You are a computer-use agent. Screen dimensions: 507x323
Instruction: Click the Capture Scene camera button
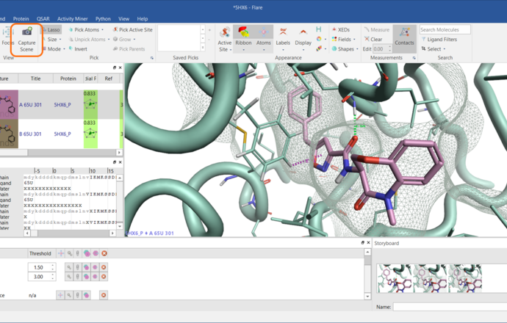coord(26,40)
